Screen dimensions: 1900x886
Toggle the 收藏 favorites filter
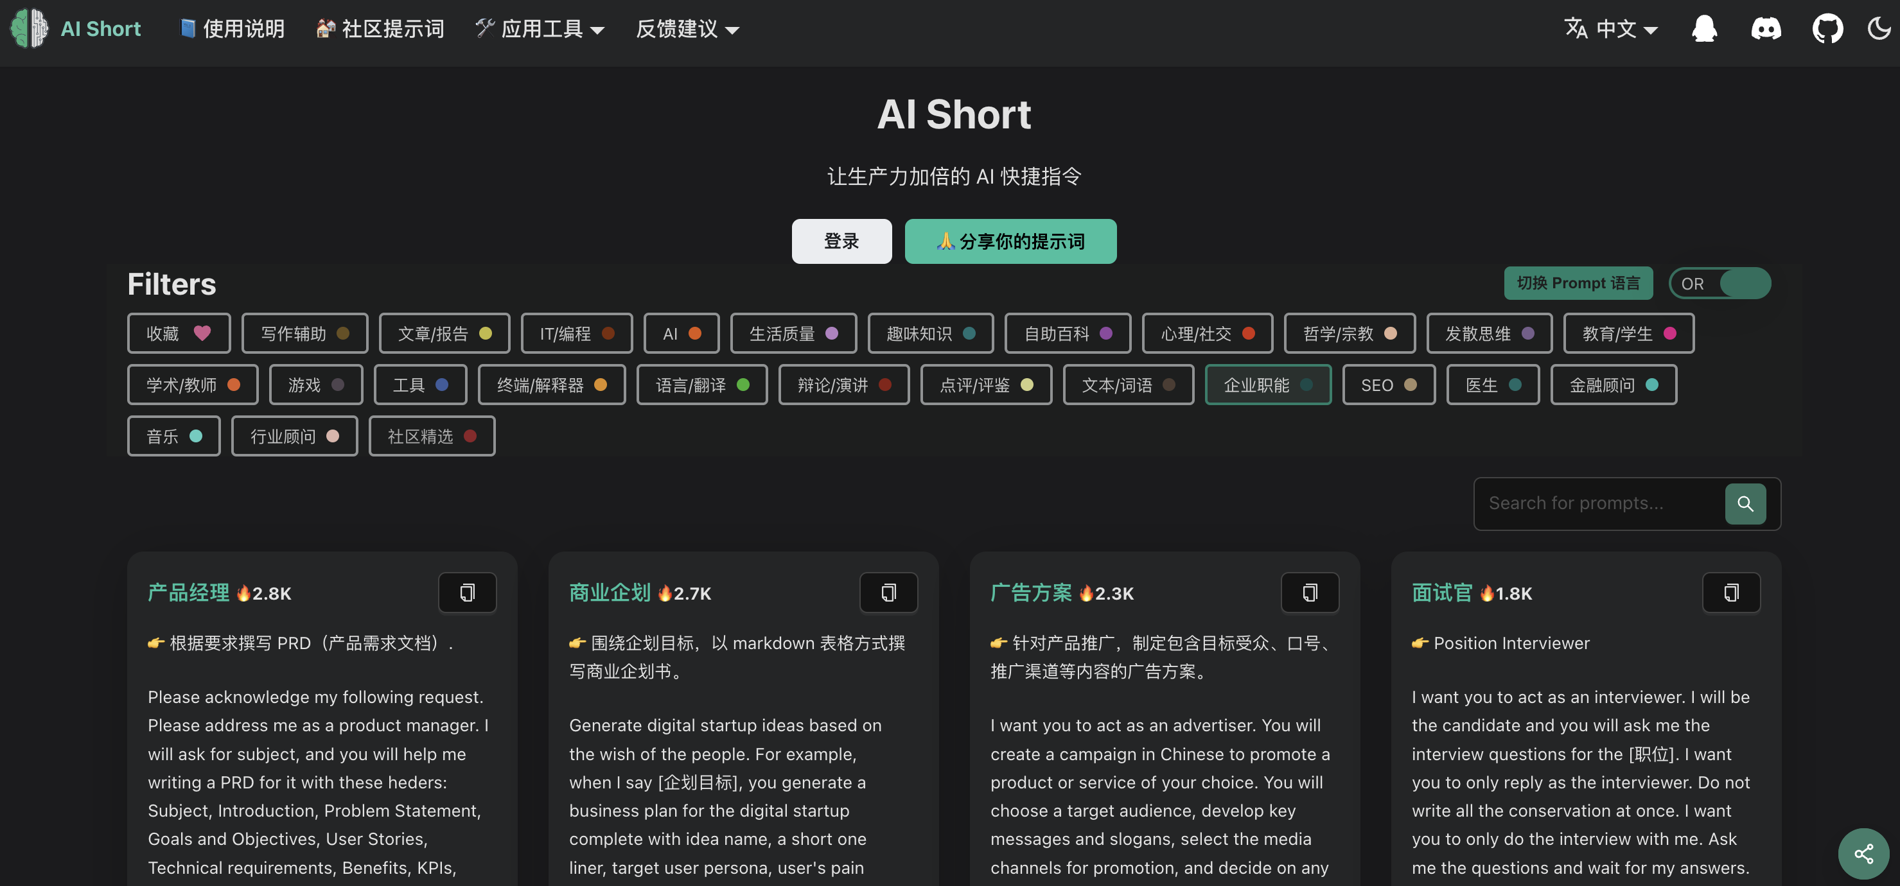click(x=178, y=333)
